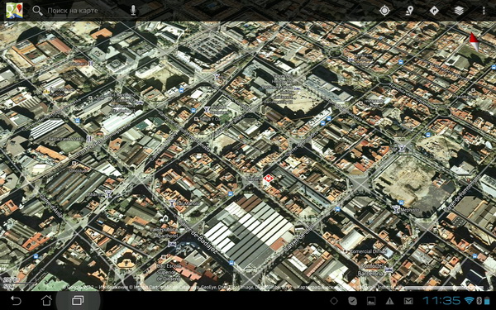Center map on my location

(x=384, y=11)
